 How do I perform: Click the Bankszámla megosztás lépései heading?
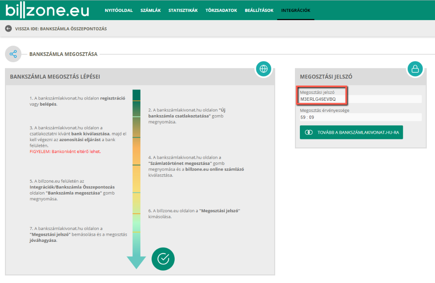pyautogui.click(x=55, y=77)
